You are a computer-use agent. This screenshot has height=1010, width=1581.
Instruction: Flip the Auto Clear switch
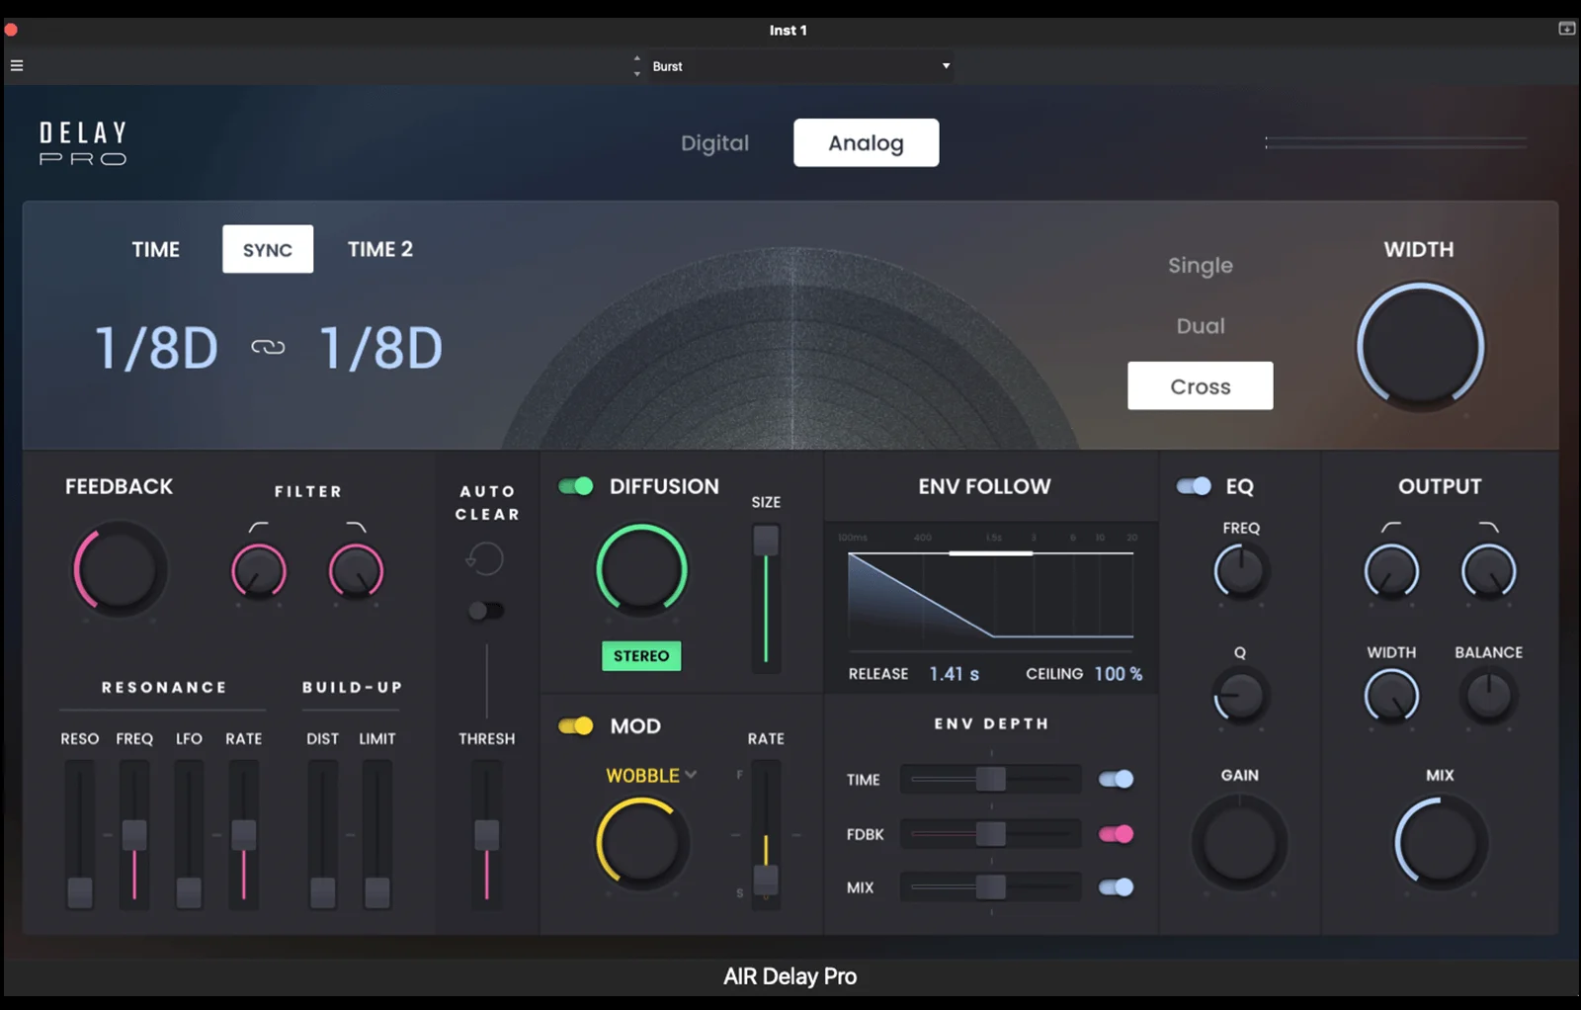coord(485,611)
